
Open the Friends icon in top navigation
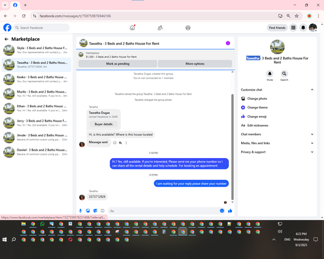(160, 28)
